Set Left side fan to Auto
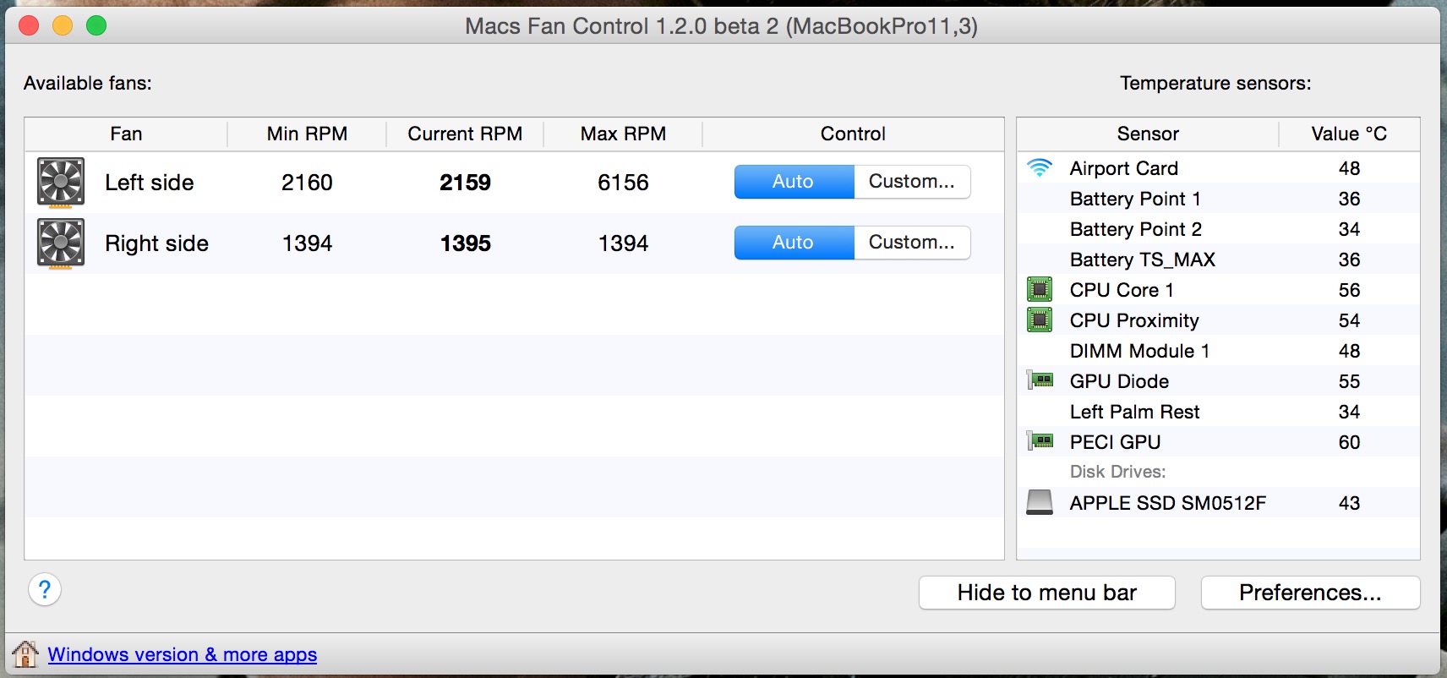 point(794,182)
